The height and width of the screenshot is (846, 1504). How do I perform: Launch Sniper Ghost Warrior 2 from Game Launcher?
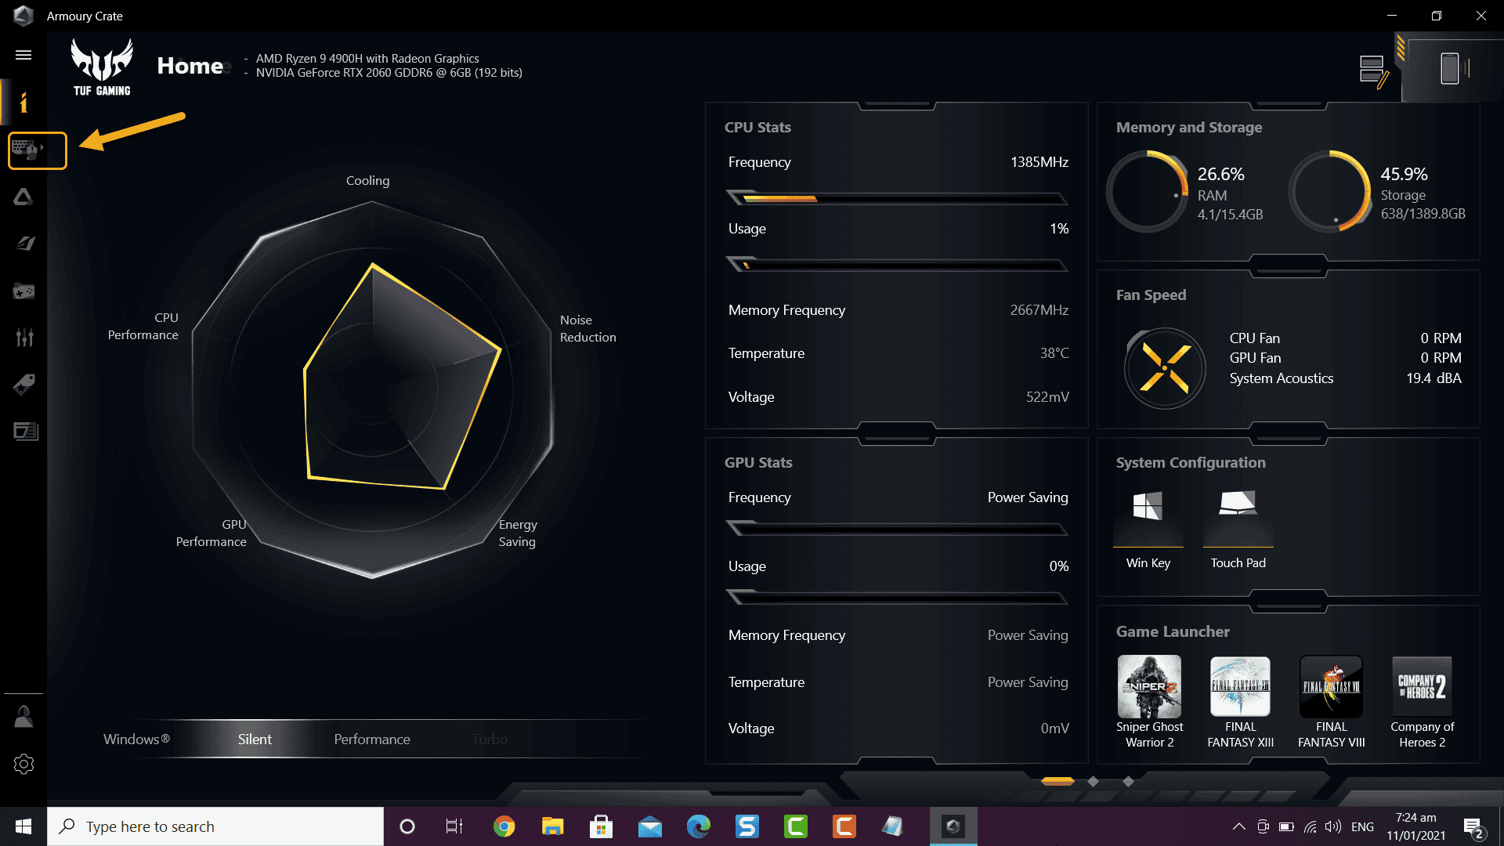pos(1149,685)
